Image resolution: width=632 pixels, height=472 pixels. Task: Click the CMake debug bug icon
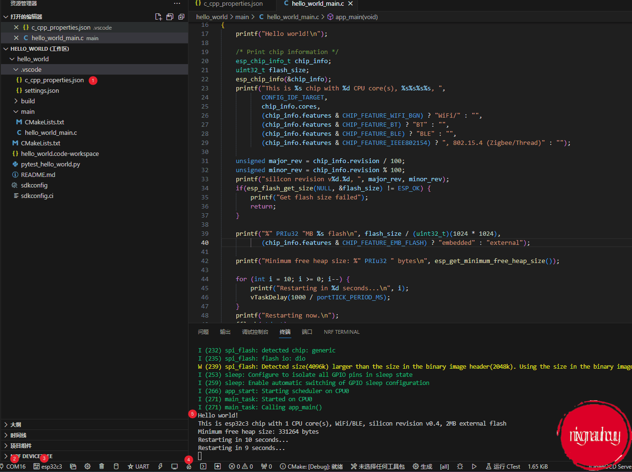[460, 466]
